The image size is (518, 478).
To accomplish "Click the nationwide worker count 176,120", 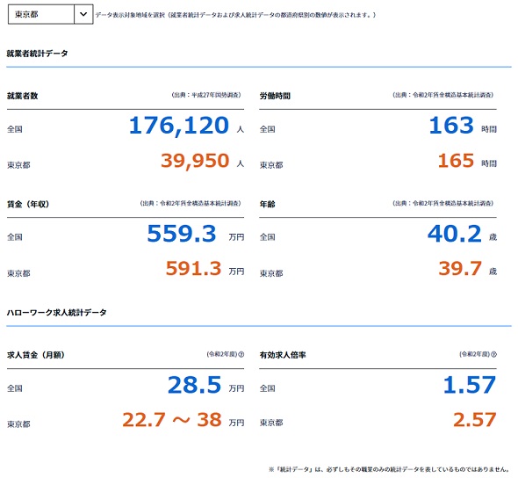I will click(x=179, y=126).
